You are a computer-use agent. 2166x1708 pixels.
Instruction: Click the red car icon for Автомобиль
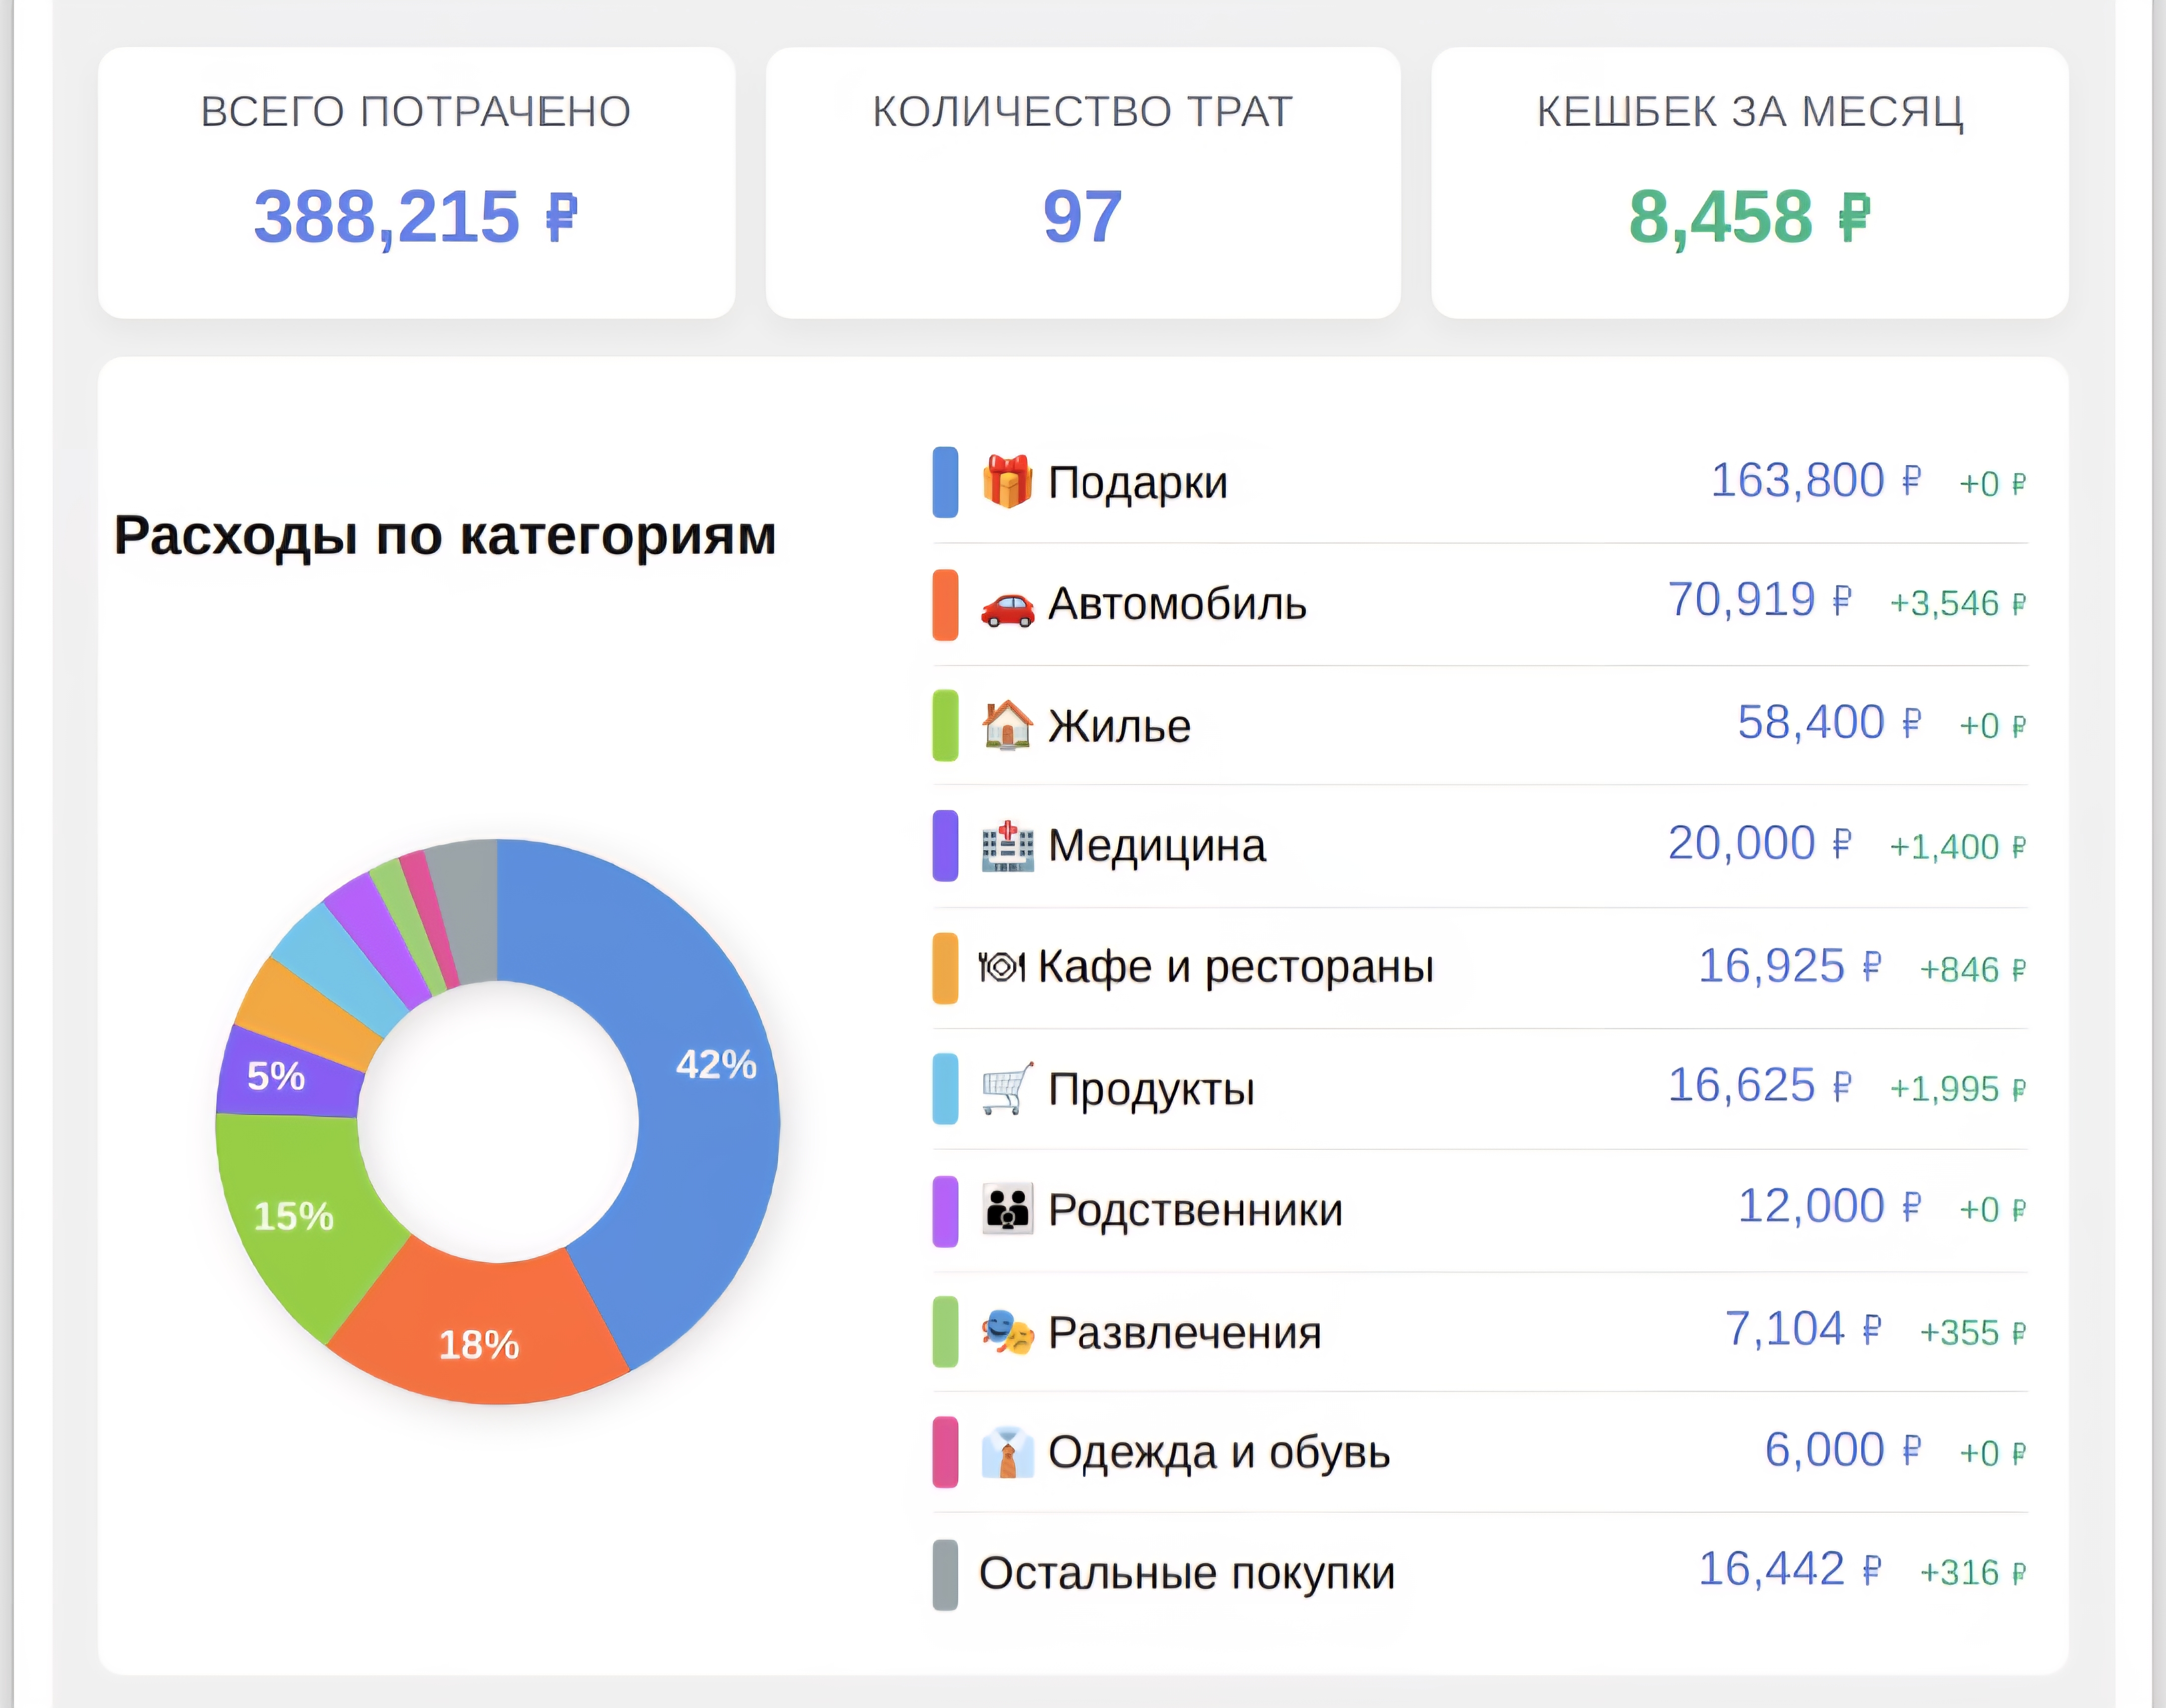(1006, 607)
